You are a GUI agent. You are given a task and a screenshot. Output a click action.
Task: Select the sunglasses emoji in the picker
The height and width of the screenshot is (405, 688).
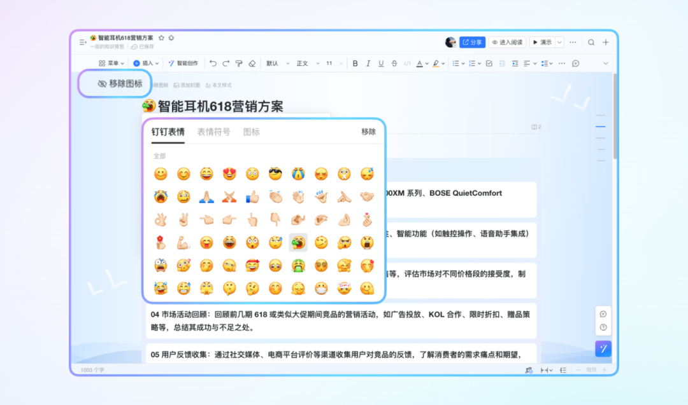275,173
